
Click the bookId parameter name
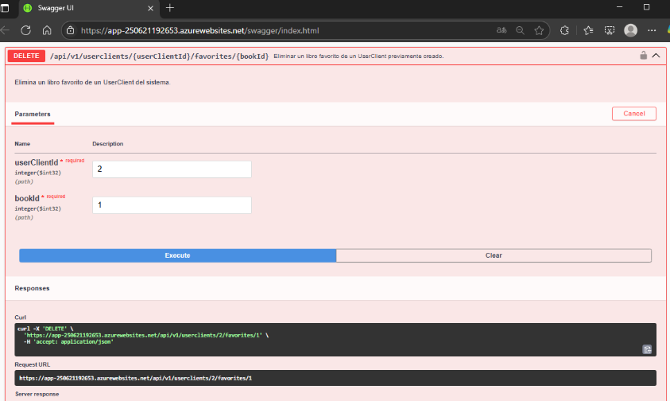[27, 199]
